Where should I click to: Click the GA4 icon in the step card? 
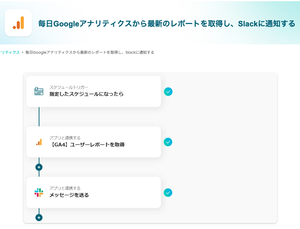pos(39,142)
